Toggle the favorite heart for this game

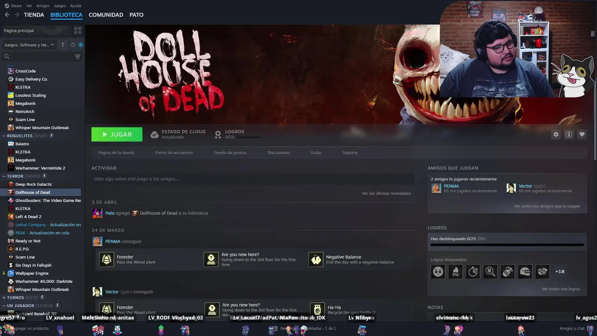582,134
